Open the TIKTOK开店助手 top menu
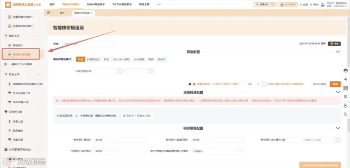Screen dimensions: 350x168 (x=122, y=4)
